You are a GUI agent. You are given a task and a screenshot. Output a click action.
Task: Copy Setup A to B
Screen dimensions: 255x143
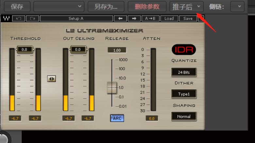coord(150,18)
